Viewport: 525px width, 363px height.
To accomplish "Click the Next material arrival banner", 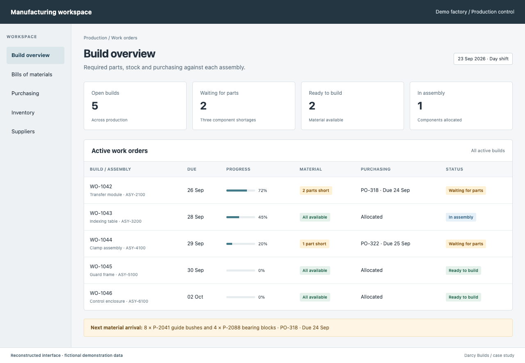I will coord(298,328).
